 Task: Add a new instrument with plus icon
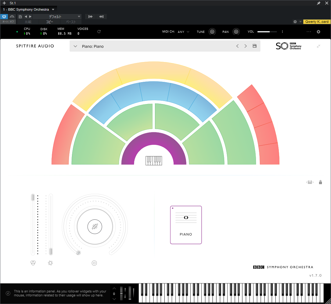pos(4,3)
